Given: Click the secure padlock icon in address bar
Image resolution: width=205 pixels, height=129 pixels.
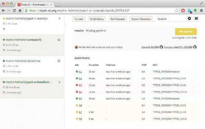Looking at the screenshot, I should pos(26,10).
